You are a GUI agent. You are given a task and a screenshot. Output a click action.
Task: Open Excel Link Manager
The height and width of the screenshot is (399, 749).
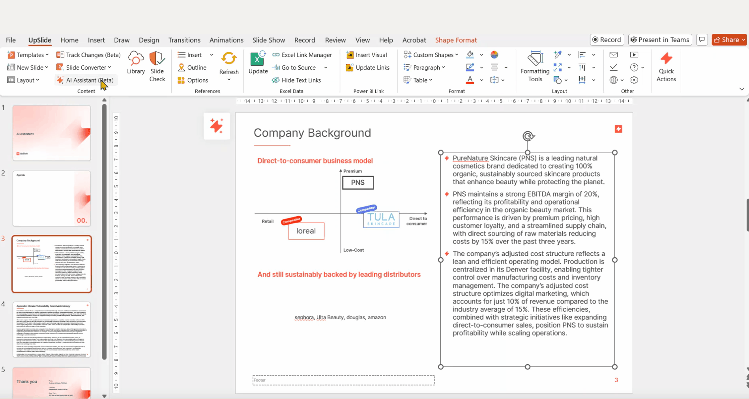[302, 55]
